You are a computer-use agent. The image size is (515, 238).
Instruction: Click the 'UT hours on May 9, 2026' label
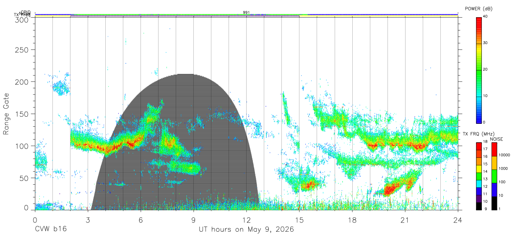[246, 230]
